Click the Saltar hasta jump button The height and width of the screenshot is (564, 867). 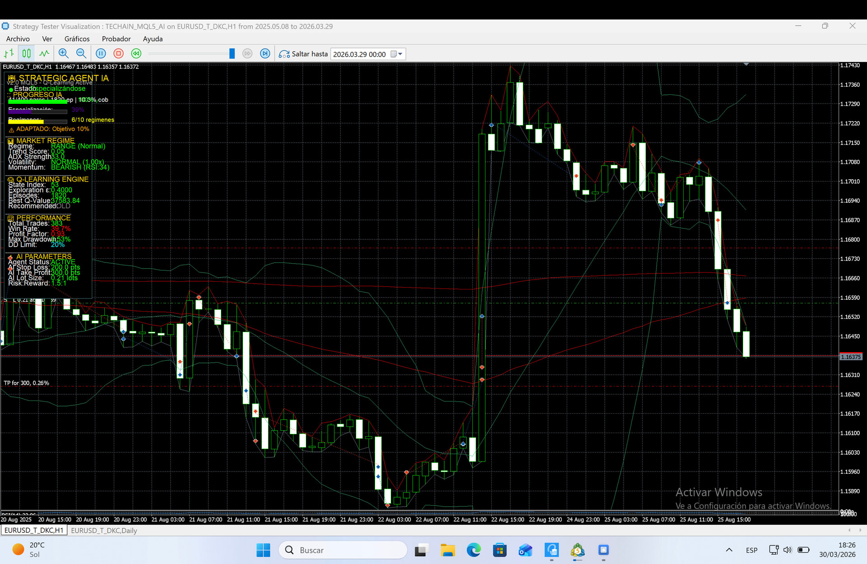[303, 54]
